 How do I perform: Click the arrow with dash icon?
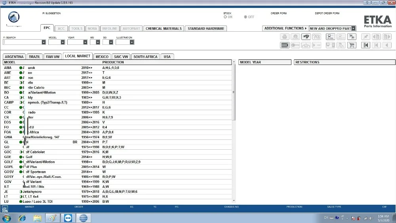tap(316, 45)
